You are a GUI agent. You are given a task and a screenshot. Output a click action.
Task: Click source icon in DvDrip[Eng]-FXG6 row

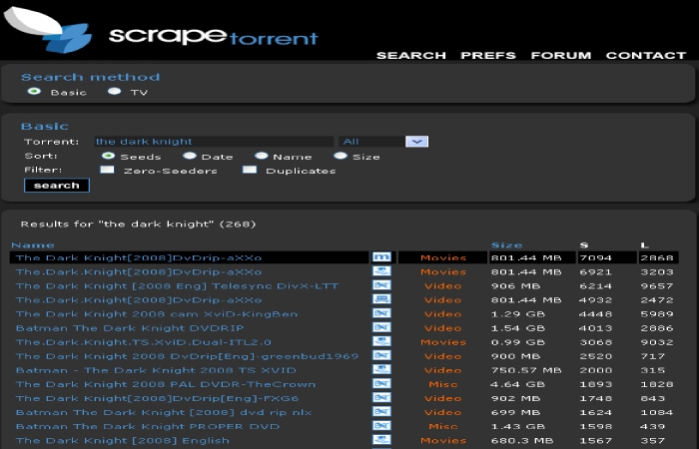pyautogui.click(x=381, y=398)
